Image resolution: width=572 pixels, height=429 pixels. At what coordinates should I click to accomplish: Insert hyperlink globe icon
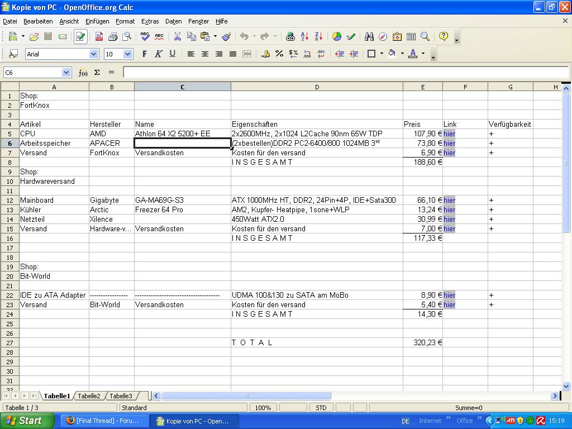point(290,36)
